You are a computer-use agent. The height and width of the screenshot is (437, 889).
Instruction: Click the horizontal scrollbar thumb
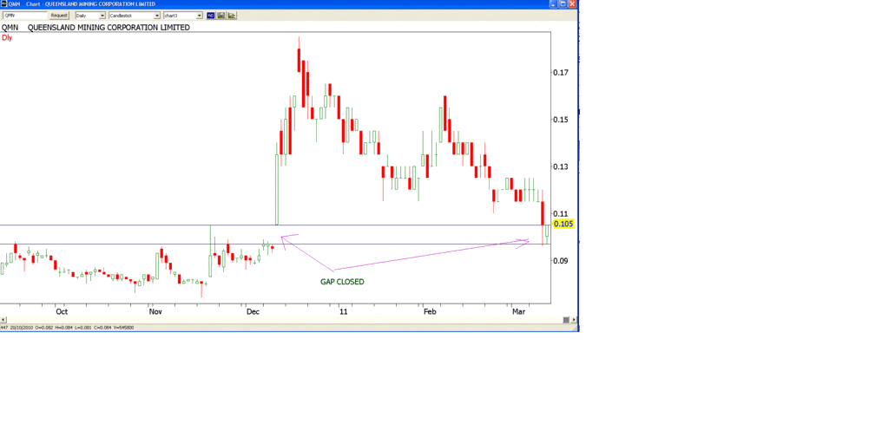[566, 320]
